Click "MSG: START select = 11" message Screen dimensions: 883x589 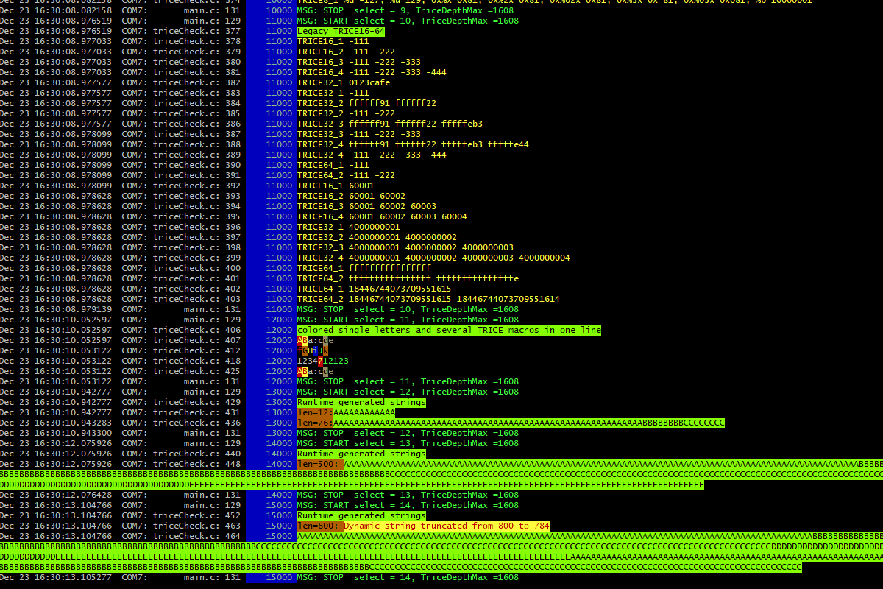pos(408,320)
